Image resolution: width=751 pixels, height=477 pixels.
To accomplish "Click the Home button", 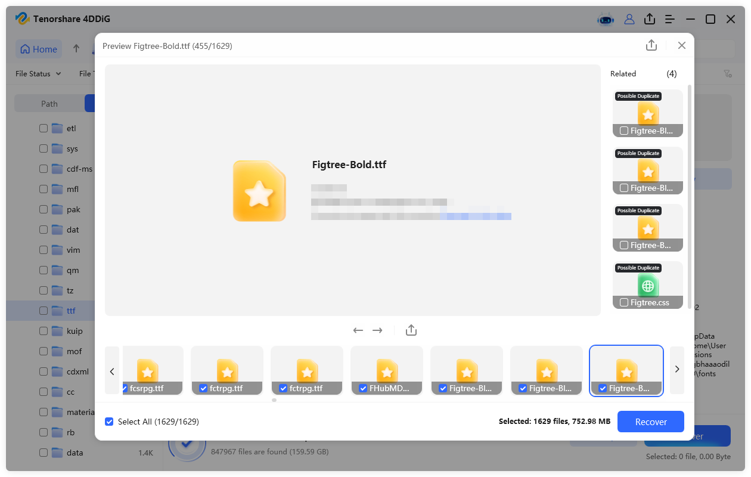I will click(39, 49).
